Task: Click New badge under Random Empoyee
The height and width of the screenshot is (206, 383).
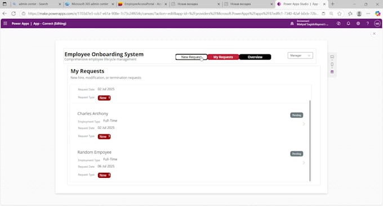Action: pos(104,175)
